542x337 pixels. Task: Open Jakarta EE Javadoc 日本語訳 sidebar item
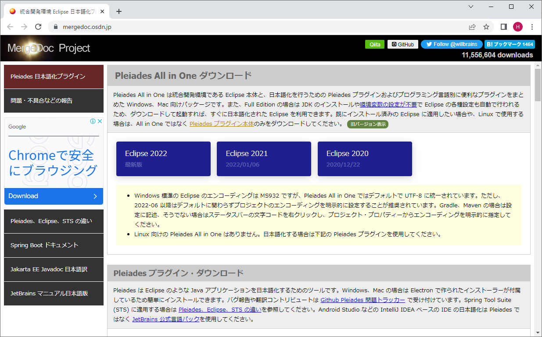[x=54, y=270]
